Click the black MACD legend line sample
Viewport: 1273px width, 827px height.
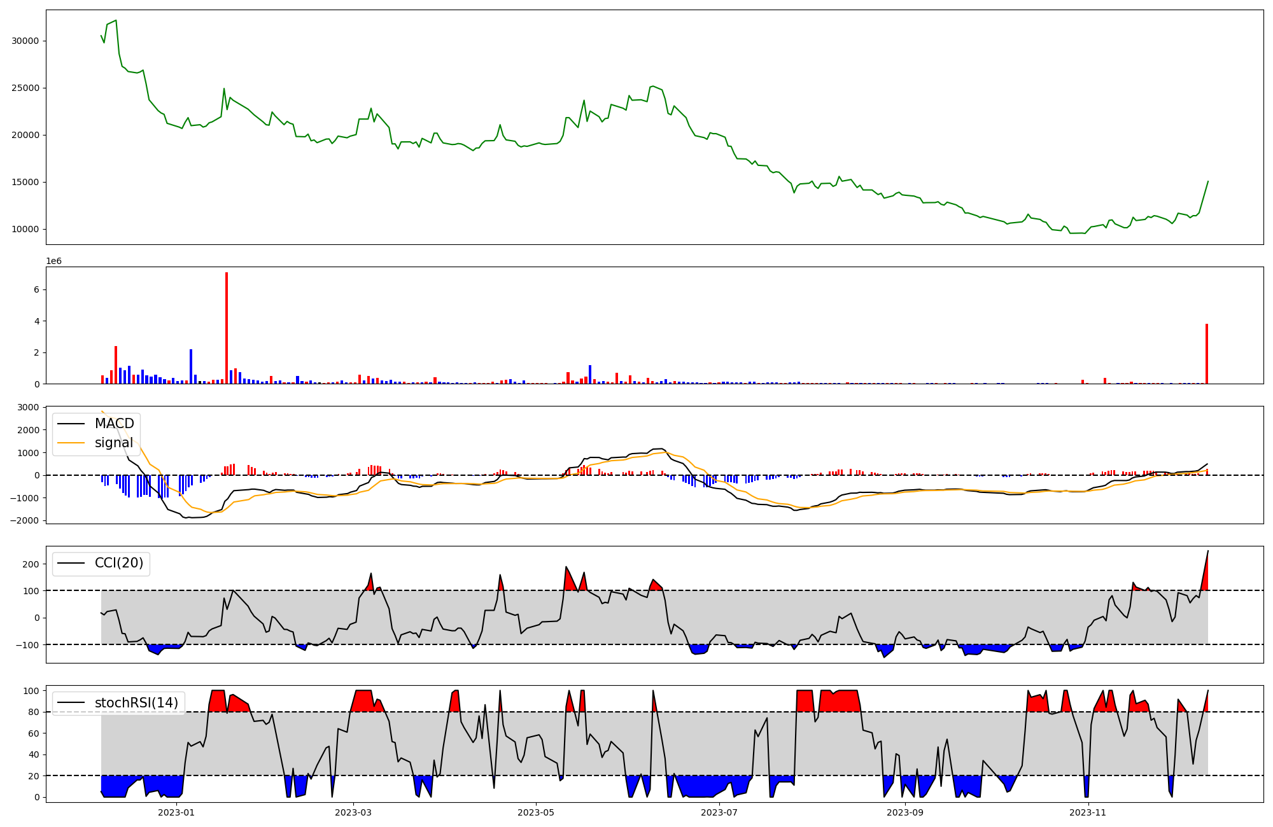pyautogui.click(x=71, y=424)
